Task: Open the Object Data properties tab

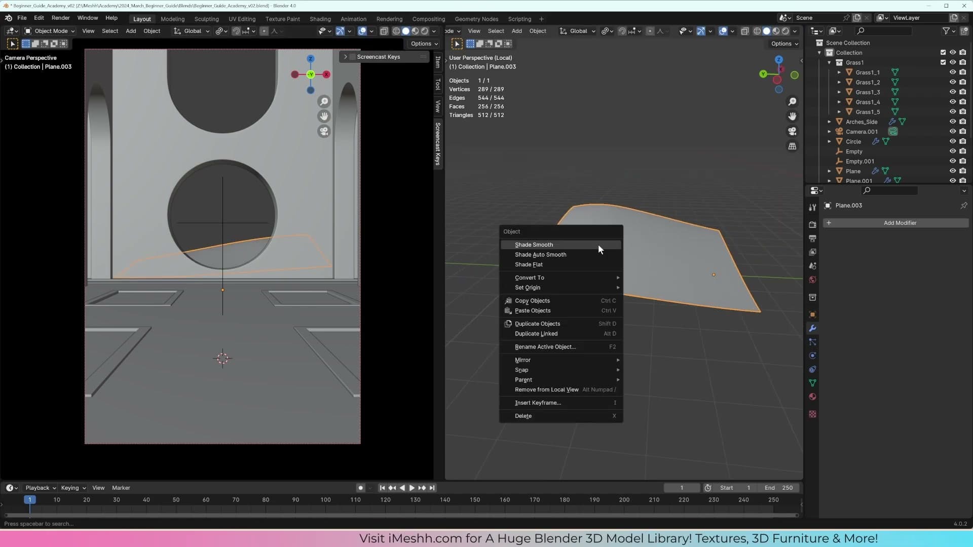Action: click(x=812, y=383)
